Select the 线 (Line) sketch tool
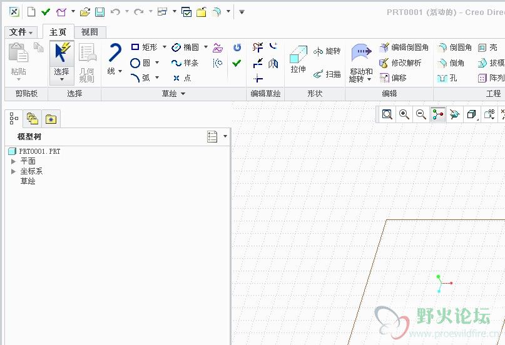The width and height of the screenshot is (505, 345). (x=115, y=53)
